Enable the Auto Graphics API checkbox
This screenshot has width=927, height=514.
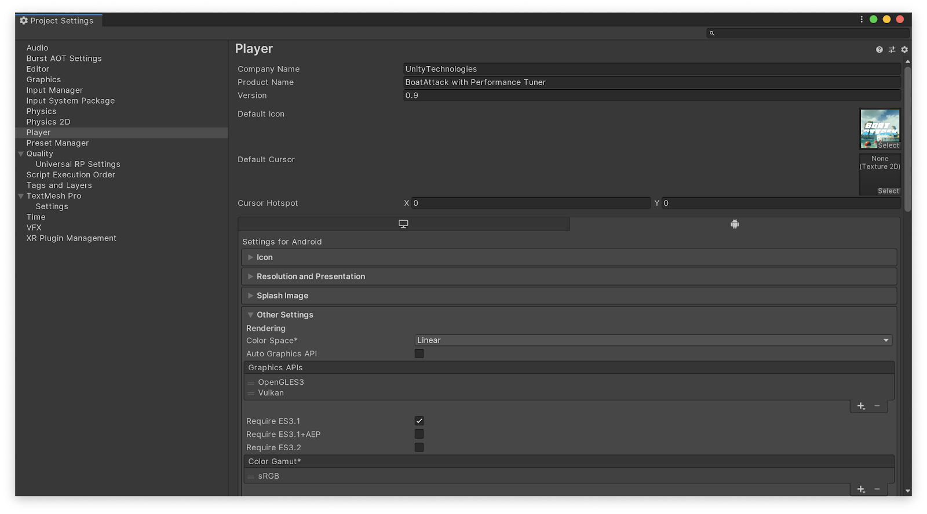point(419,353)
